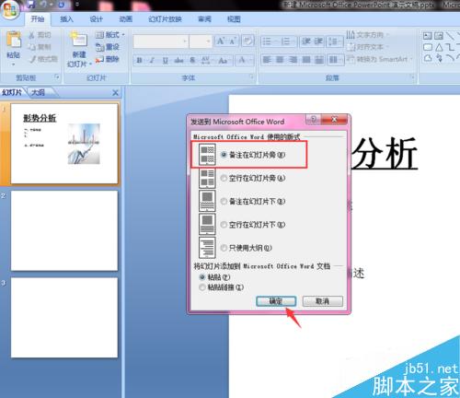Switch to the 审阅 ribbon tab
Screen dimensions: 460x398
tap(204, 19)
